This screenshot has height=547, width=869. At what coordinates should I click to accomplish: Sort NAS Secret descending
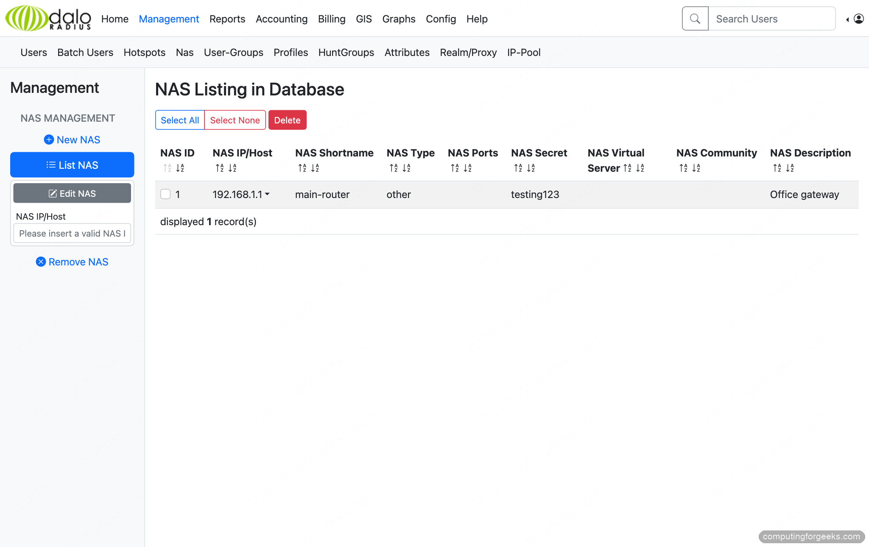[x=531, y=168]
